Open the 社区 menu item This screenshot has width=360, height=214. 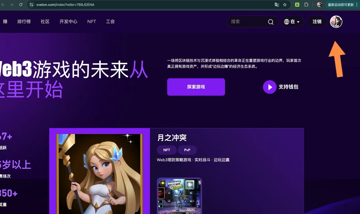tap(45, 22)
